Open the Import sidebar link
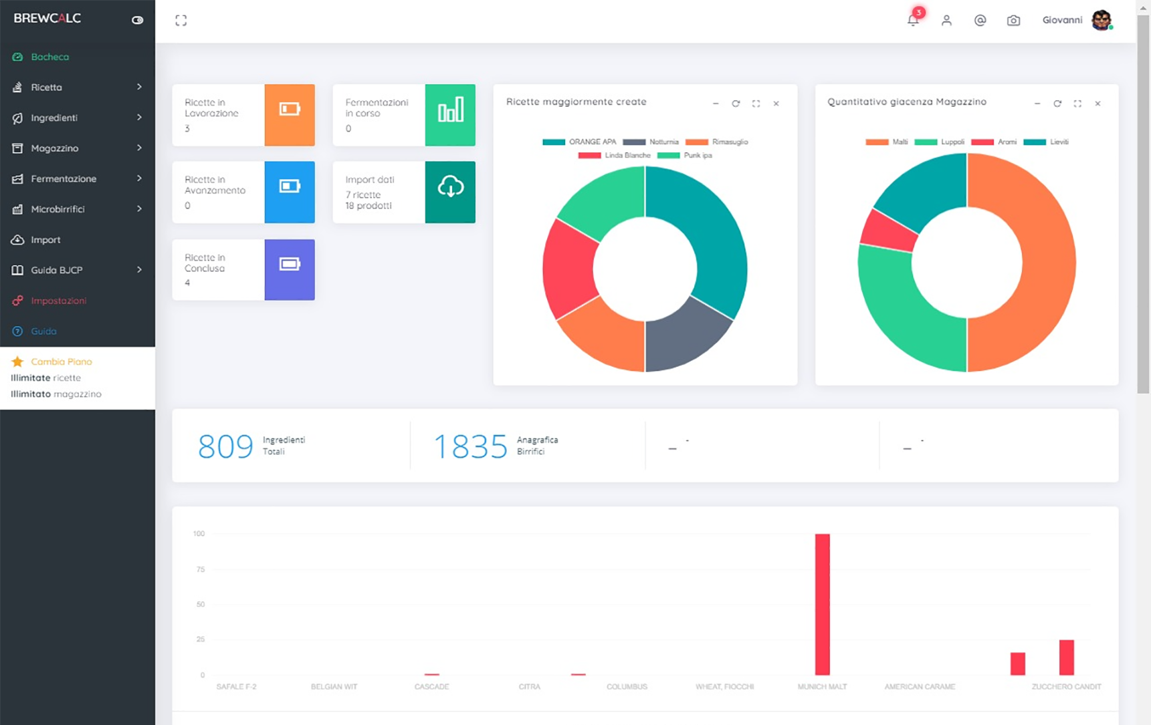Screen dimensions: 1151x725 [x=45, y=240]
